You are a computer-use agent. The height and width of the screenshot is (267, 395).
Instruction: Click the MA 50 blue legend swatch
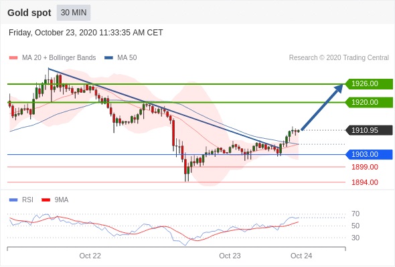[x=108, y=58]
